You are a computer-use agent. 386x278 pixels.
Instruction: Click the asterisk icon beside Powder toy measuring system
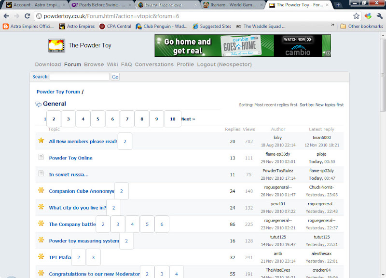41,239
